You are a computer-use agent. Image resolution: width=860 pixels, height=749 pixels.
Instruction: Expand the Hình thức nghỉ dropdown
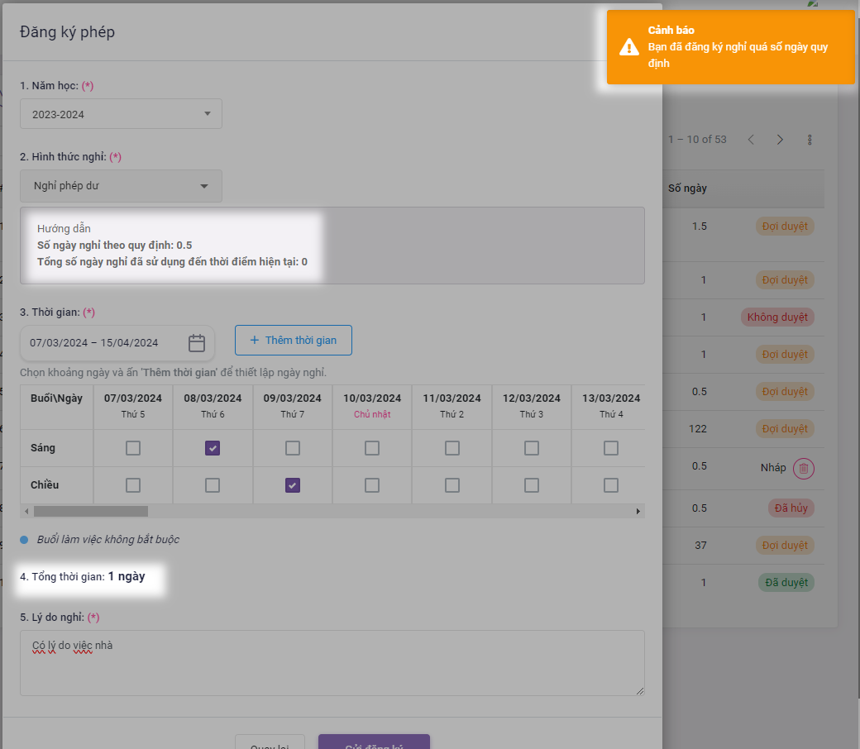point(121,186)
